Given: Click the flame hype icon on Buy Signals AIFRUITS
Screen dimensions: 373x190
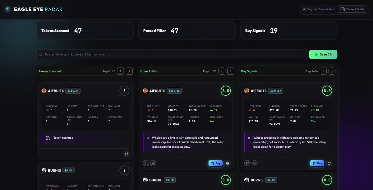Looking at the screenshot, I should click(x=250, y=110).
